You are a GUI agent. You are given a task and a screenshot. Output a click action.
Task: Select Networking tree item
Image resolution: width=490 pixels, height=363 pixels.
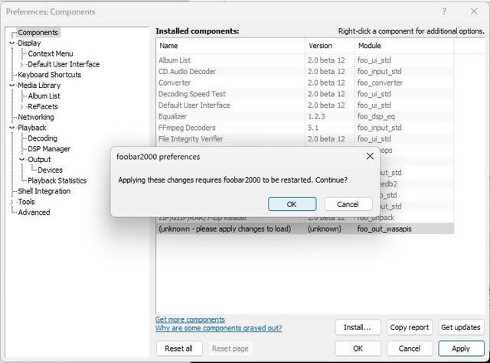coord(36,117)
